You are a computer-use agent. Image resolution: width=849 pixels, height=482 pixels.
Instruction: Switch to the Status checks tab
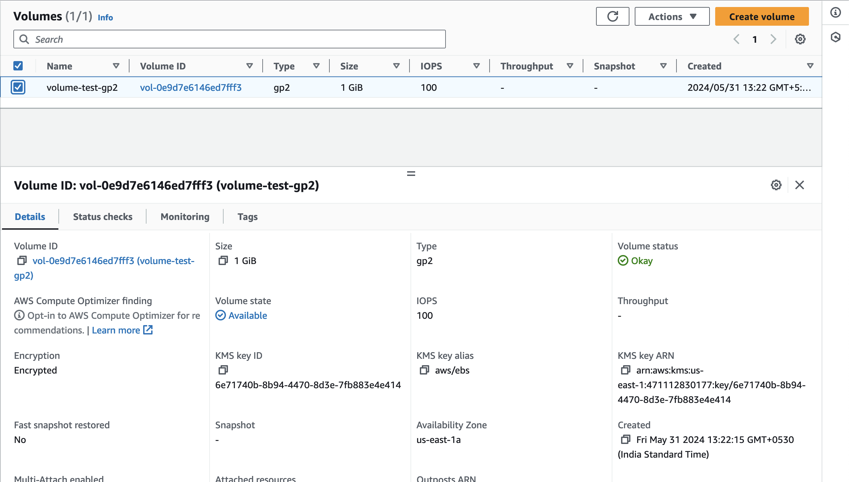(103, 217)
